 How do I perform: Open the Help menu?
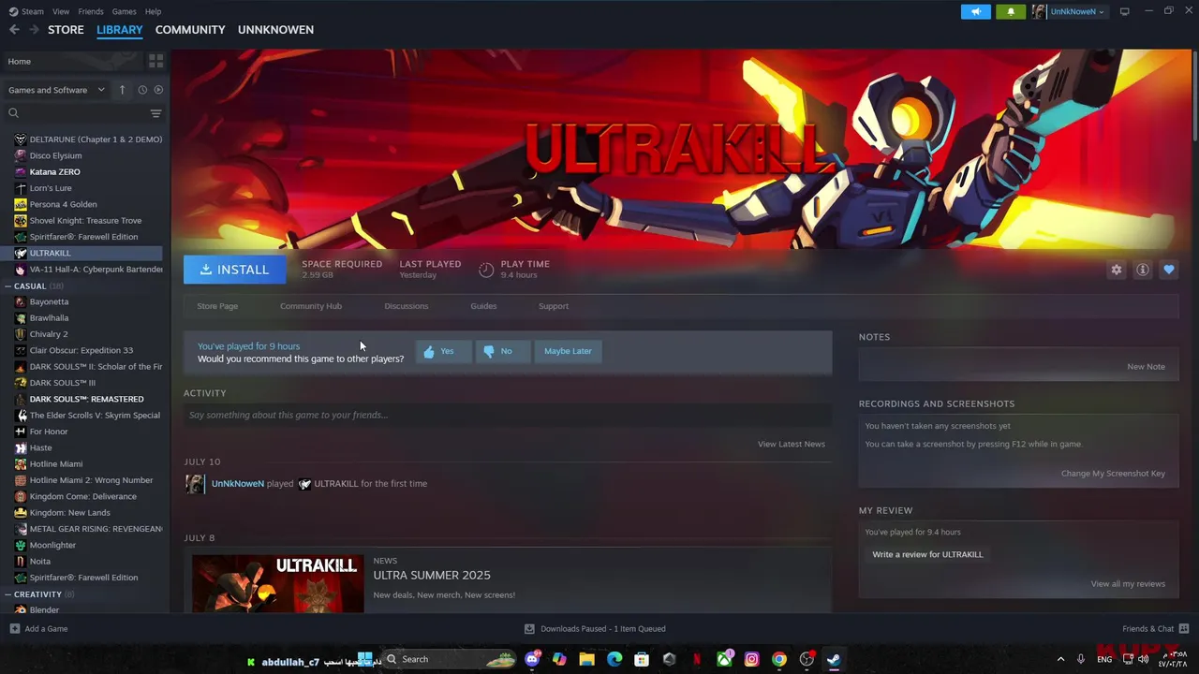tap(154, 11)
